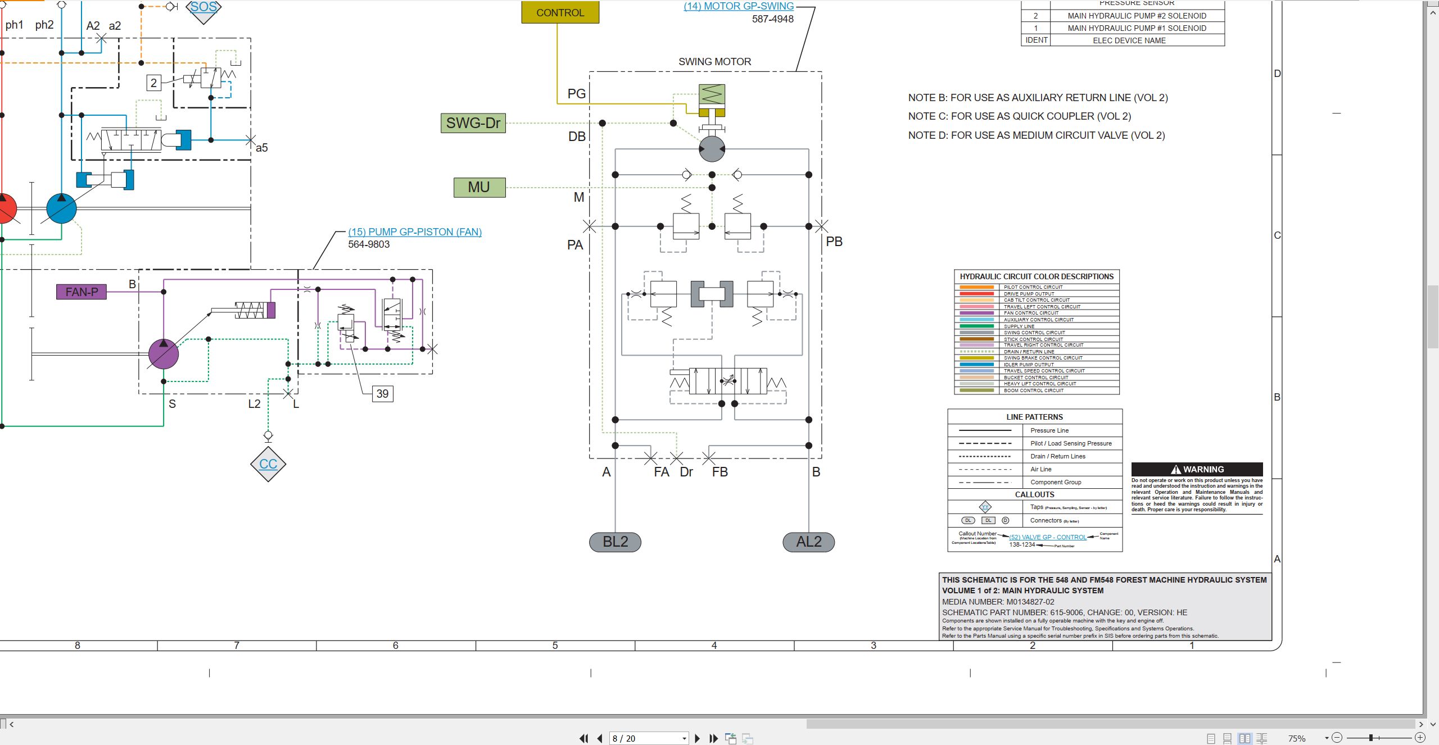1439x745 pixels.
Task: Open the page number 8 / 20 dropdown
Action: pyautogui.click(x=684, y=739)
